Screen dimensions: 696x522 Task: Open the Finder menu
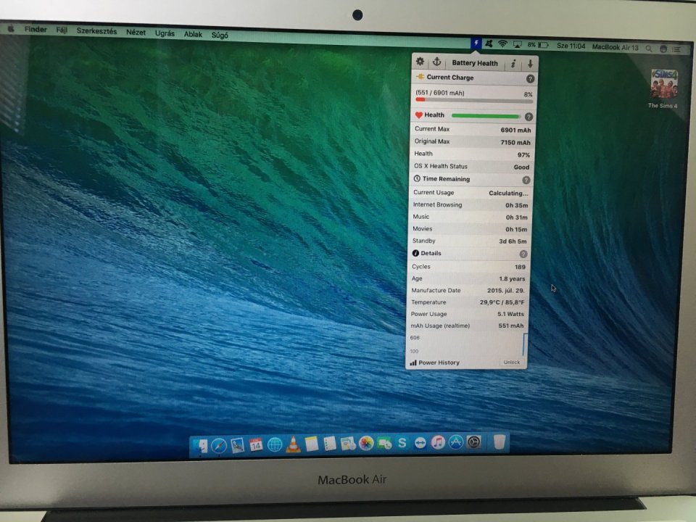click(36, 29)
